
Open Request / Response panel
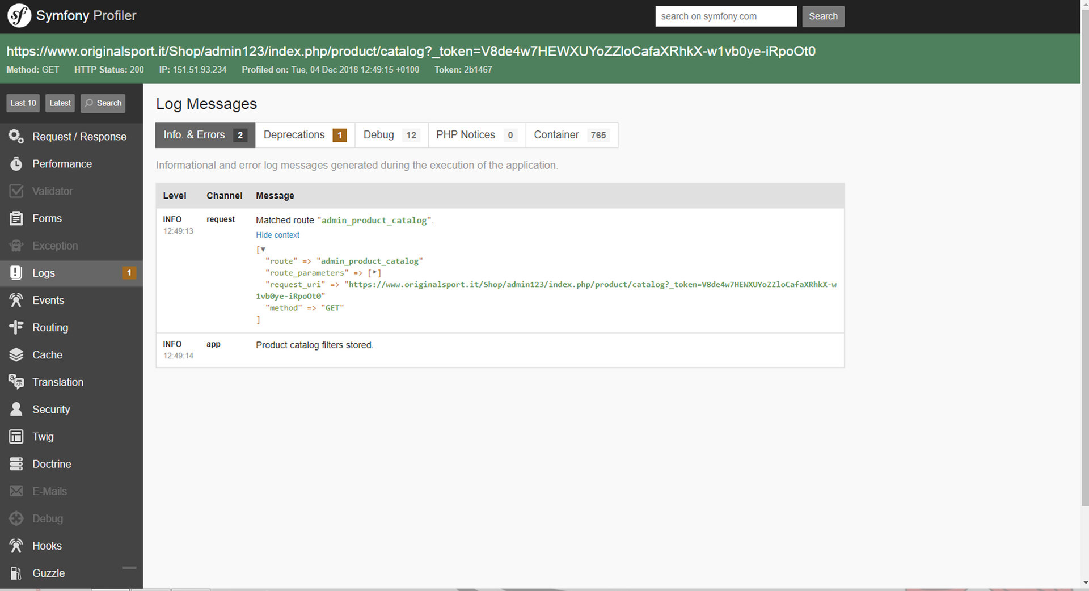(71, 137)
